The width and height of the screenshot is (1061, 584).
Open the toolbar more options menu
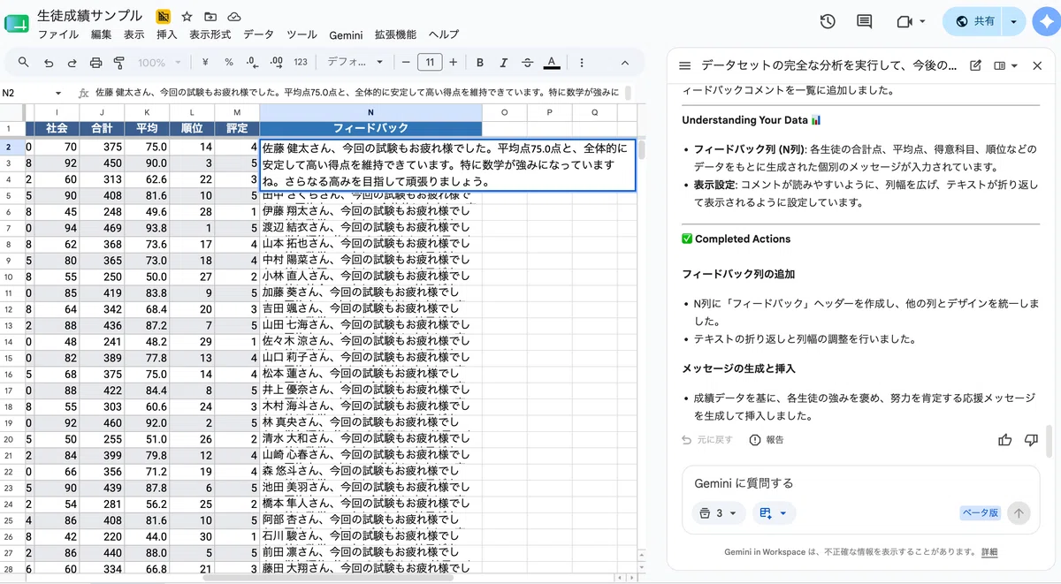[x=582, y=63]
